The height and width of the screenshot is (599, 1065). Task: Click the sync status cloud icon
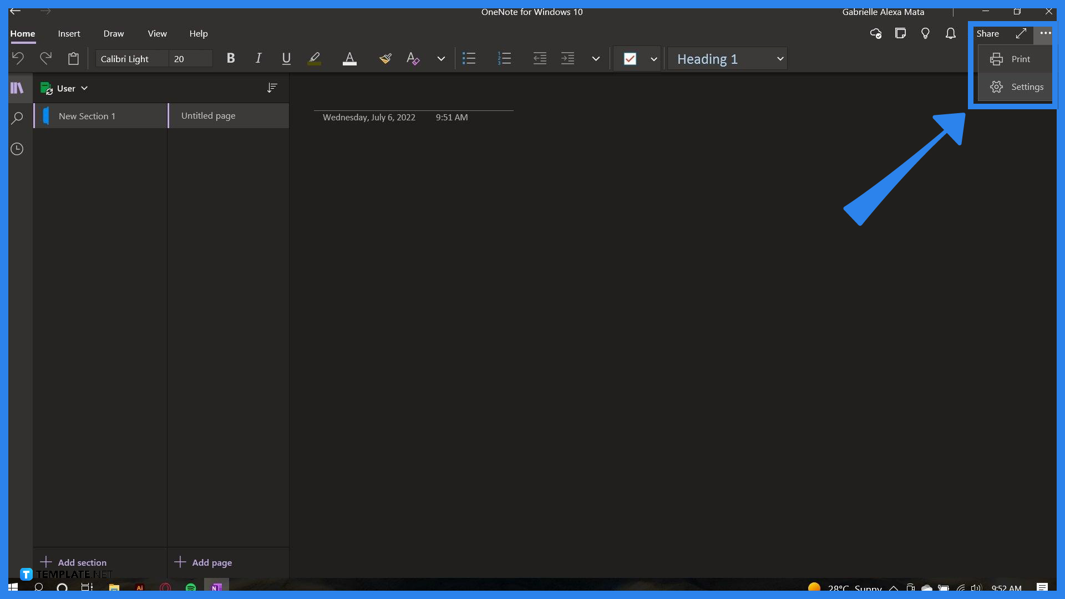875,33
